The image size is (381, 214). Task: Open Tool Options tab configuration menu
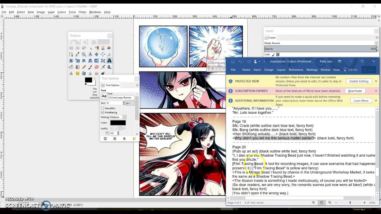tap(137, 85)
